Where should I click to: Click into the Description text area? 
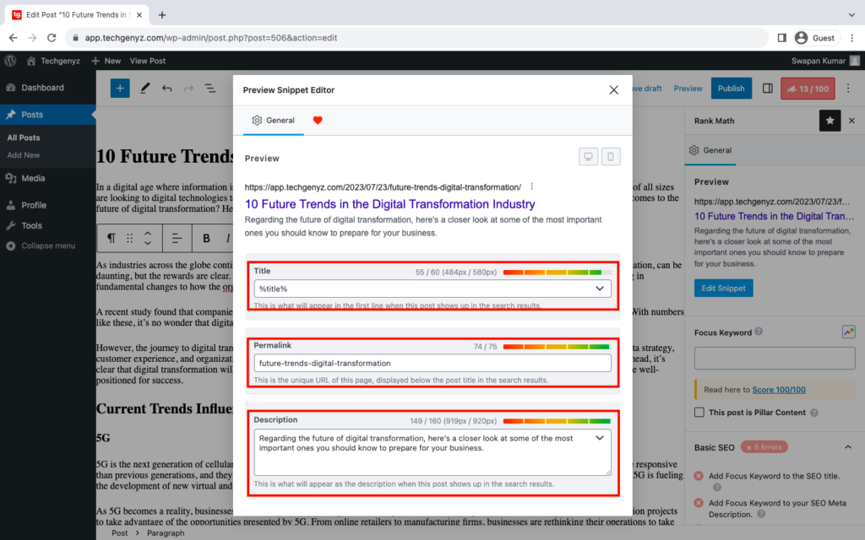coord(432,452)
